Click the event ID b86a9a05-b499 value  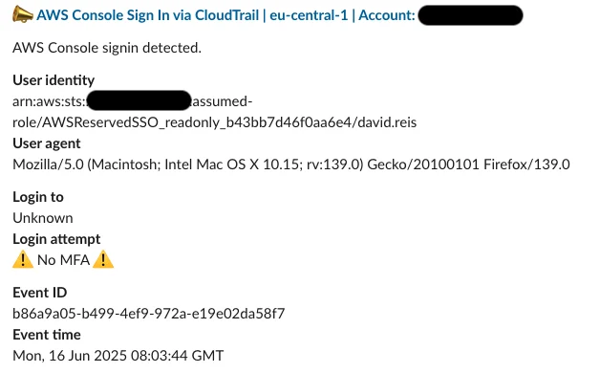pos(149,314)
